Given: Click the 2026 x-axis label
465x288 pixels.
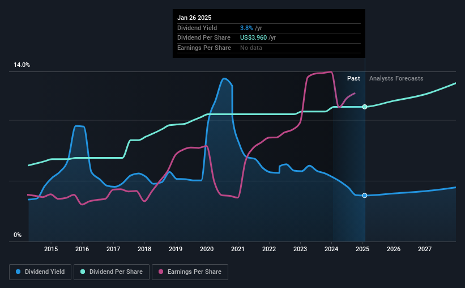Looking at the screenshot, I should tap(394, 249).
